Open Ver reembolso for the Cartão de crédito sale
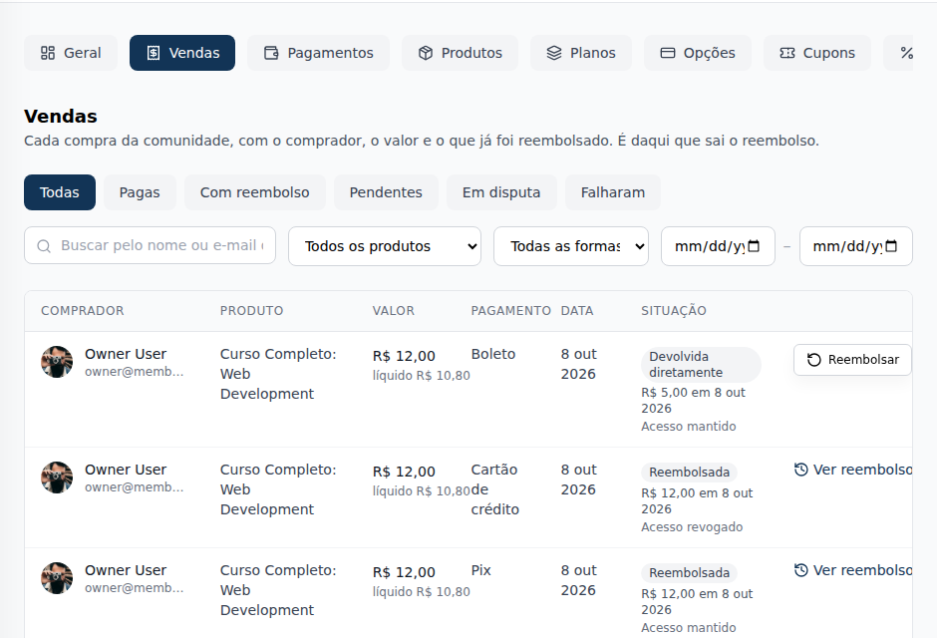Screen dimensions: 937x638 [853, 470]
